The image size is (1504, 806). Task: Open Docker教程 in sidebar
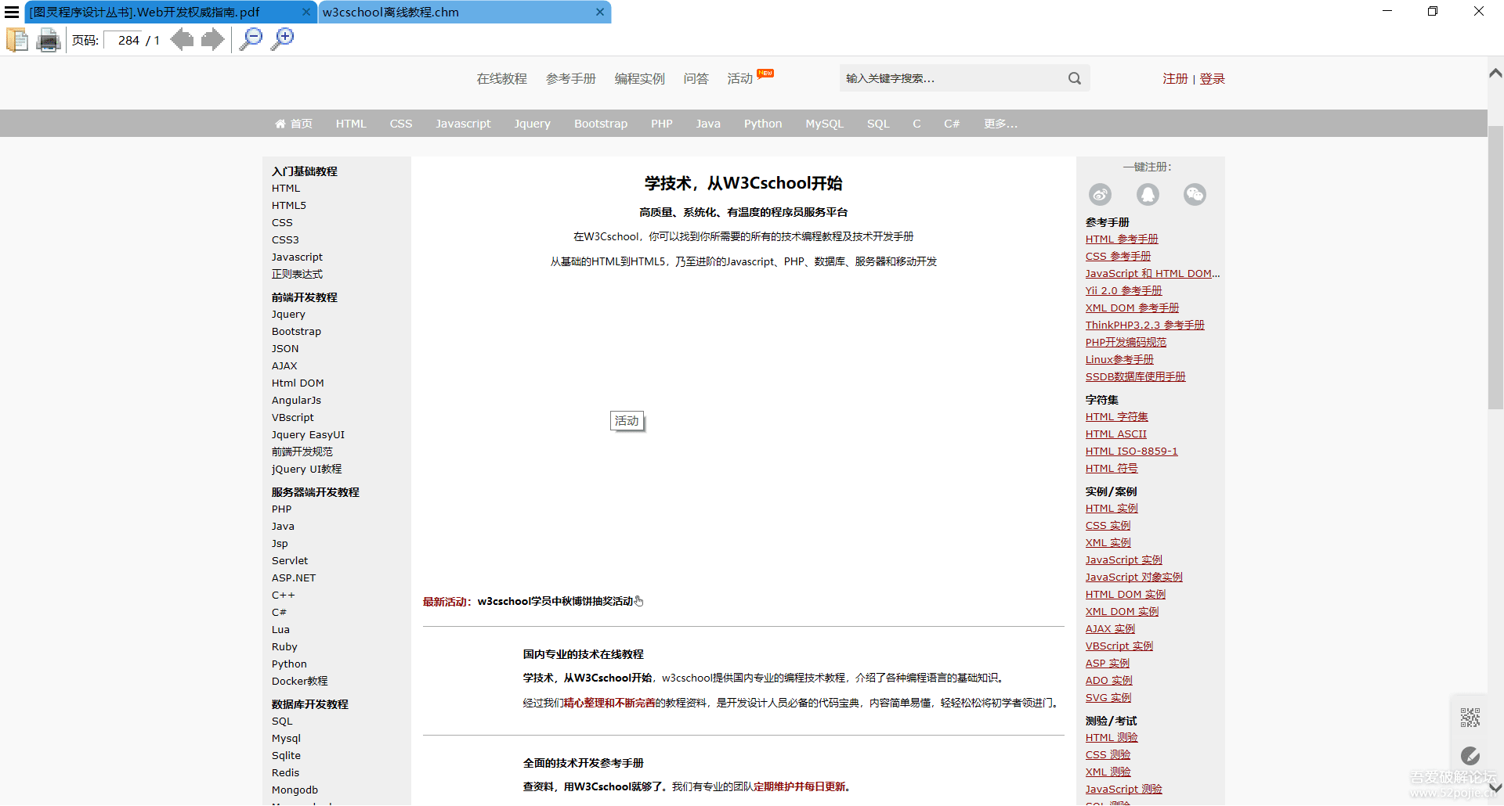(x=300, y=682)
